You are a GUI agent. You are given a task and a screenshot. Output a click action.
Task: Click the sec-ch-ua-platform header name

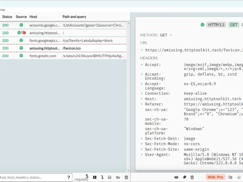[x=156, y=131]
